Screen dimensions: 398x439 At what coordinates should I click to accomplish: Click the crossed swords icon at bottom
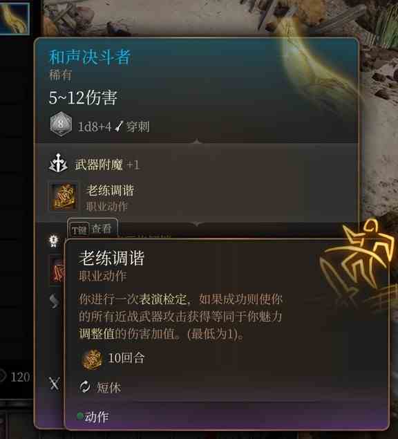pyautogui.click(x=55, y=383)
